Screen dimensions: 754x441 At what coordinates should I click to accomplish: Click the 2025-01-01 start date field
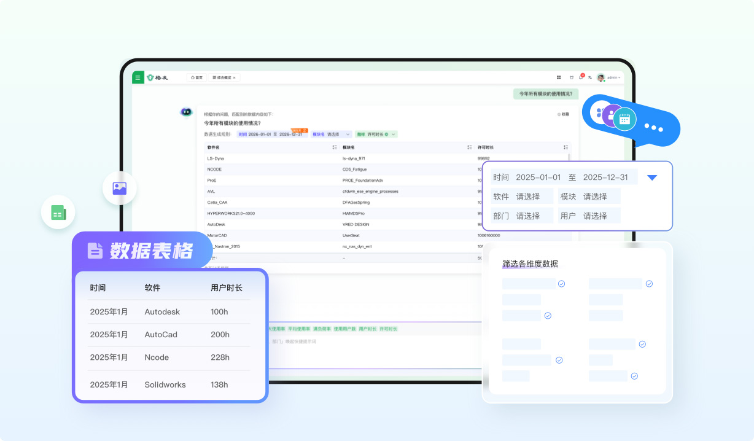click(538, 178)
